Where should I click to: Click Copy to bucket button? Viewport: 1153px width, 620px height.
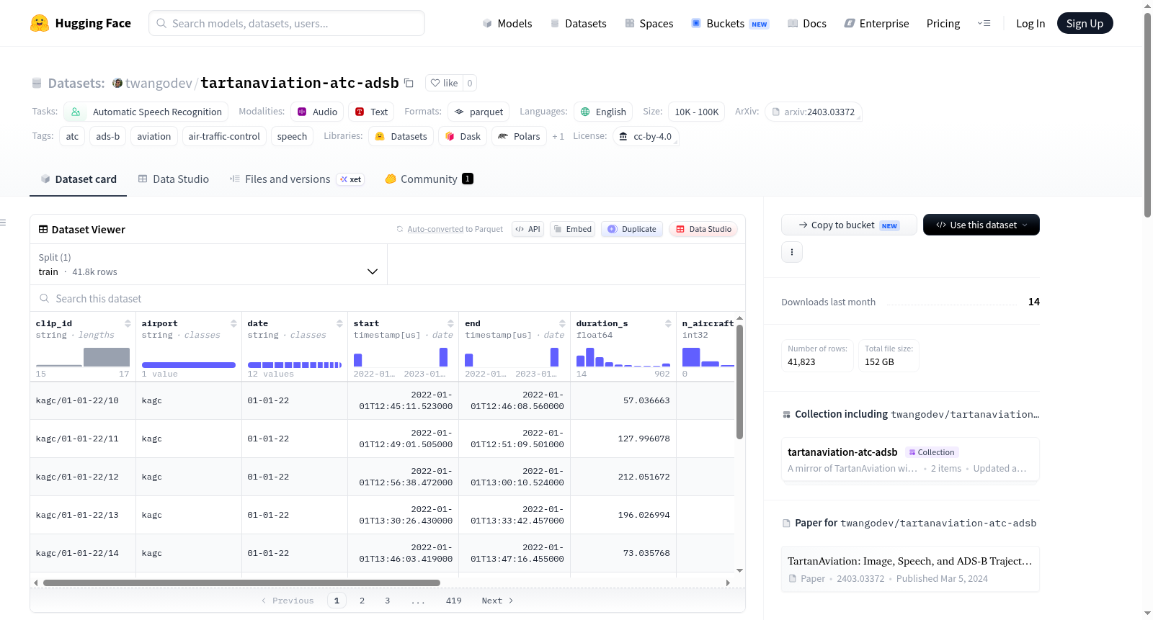[849, 225]
